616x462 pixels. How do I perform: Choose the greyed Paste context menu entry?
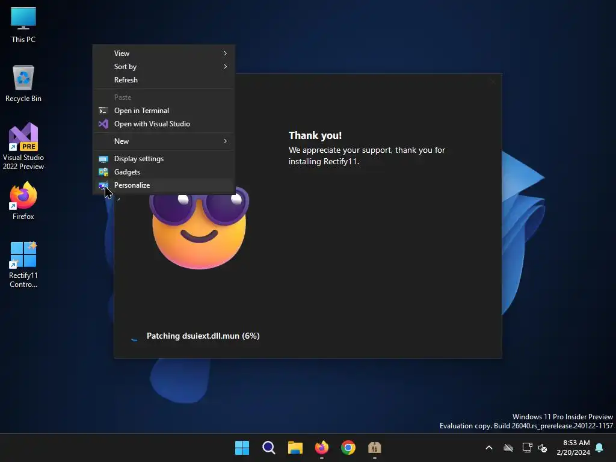click(164, 97)
